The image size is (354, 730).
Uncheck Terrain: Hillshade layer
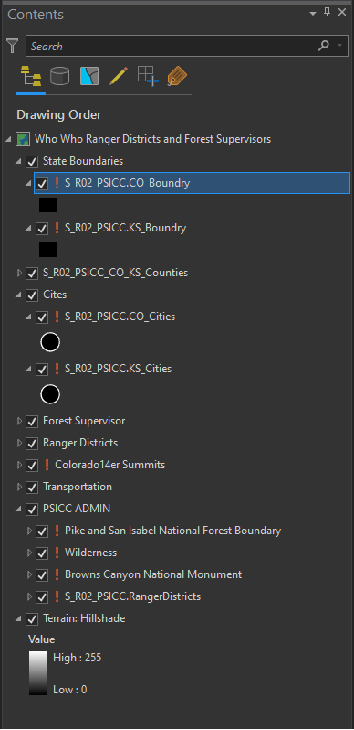(x=32, y=619)
